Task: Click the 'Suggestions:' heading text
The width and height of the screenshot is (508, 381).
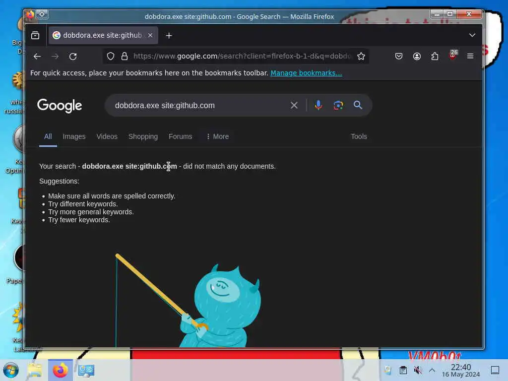Action: point(60,181)
